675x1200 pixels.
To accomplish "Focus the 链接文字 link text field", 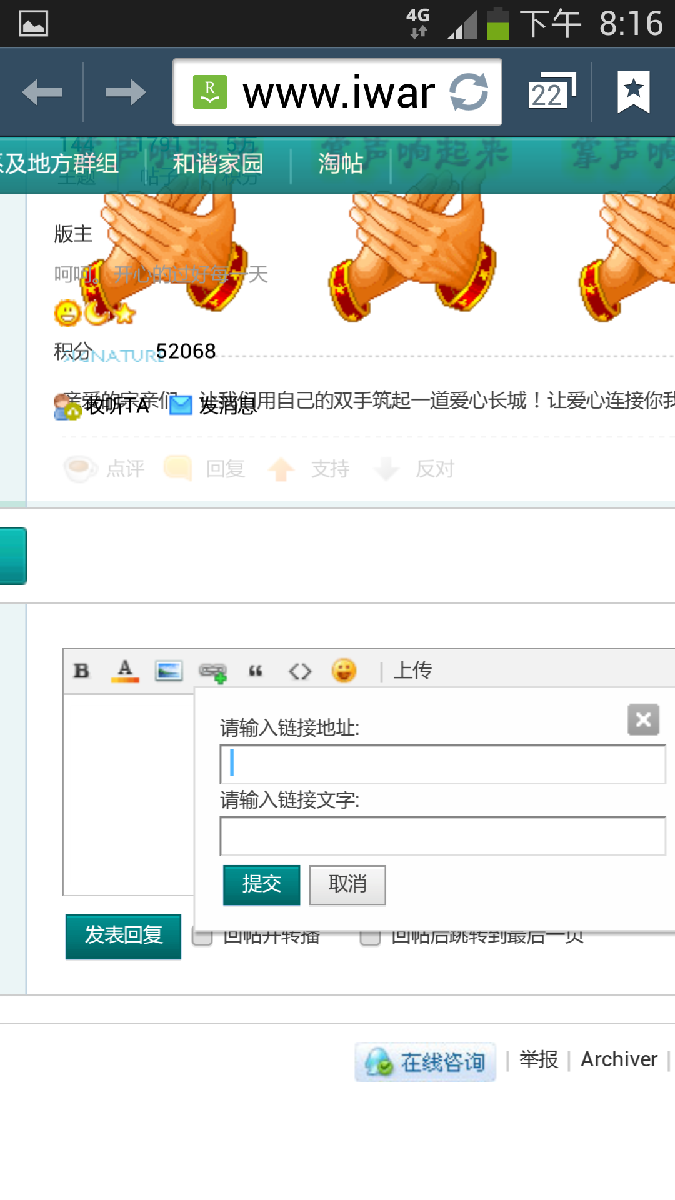I will (442, 836).
